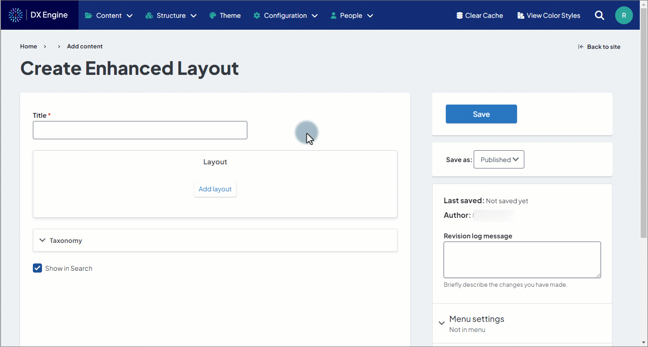Click into the Revision log message box
648x347 pixels.
[522, 260]
